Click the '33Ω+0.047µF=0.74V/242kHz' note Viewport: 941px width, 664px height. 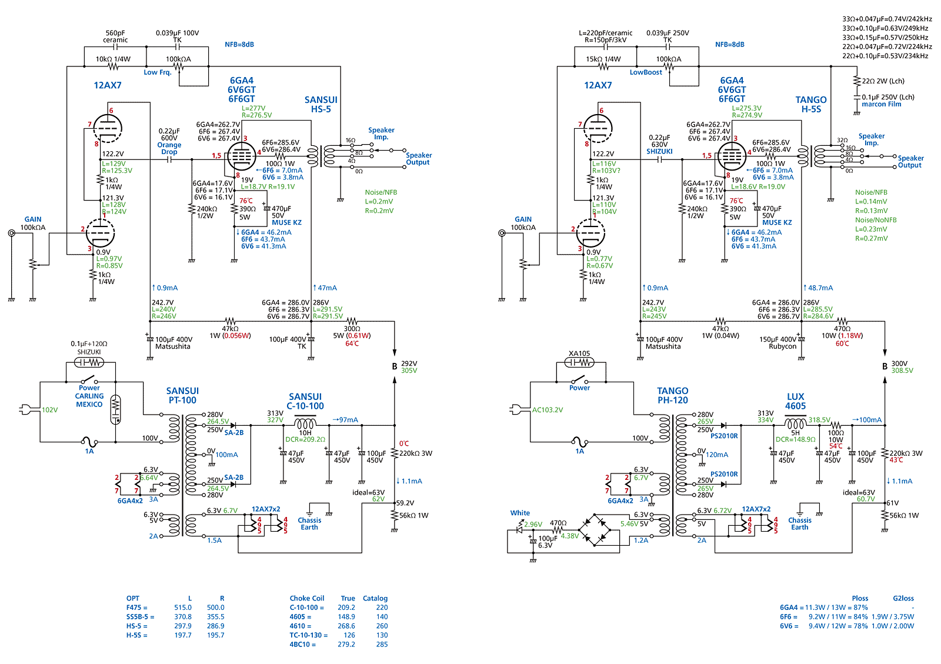[x=887, y=19]
